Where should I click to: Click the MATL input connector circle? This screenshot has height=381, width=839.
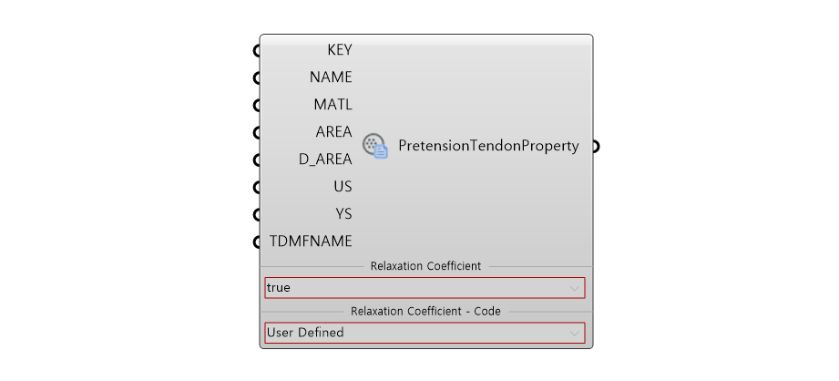pyautogui.click(x=257, y=106)
